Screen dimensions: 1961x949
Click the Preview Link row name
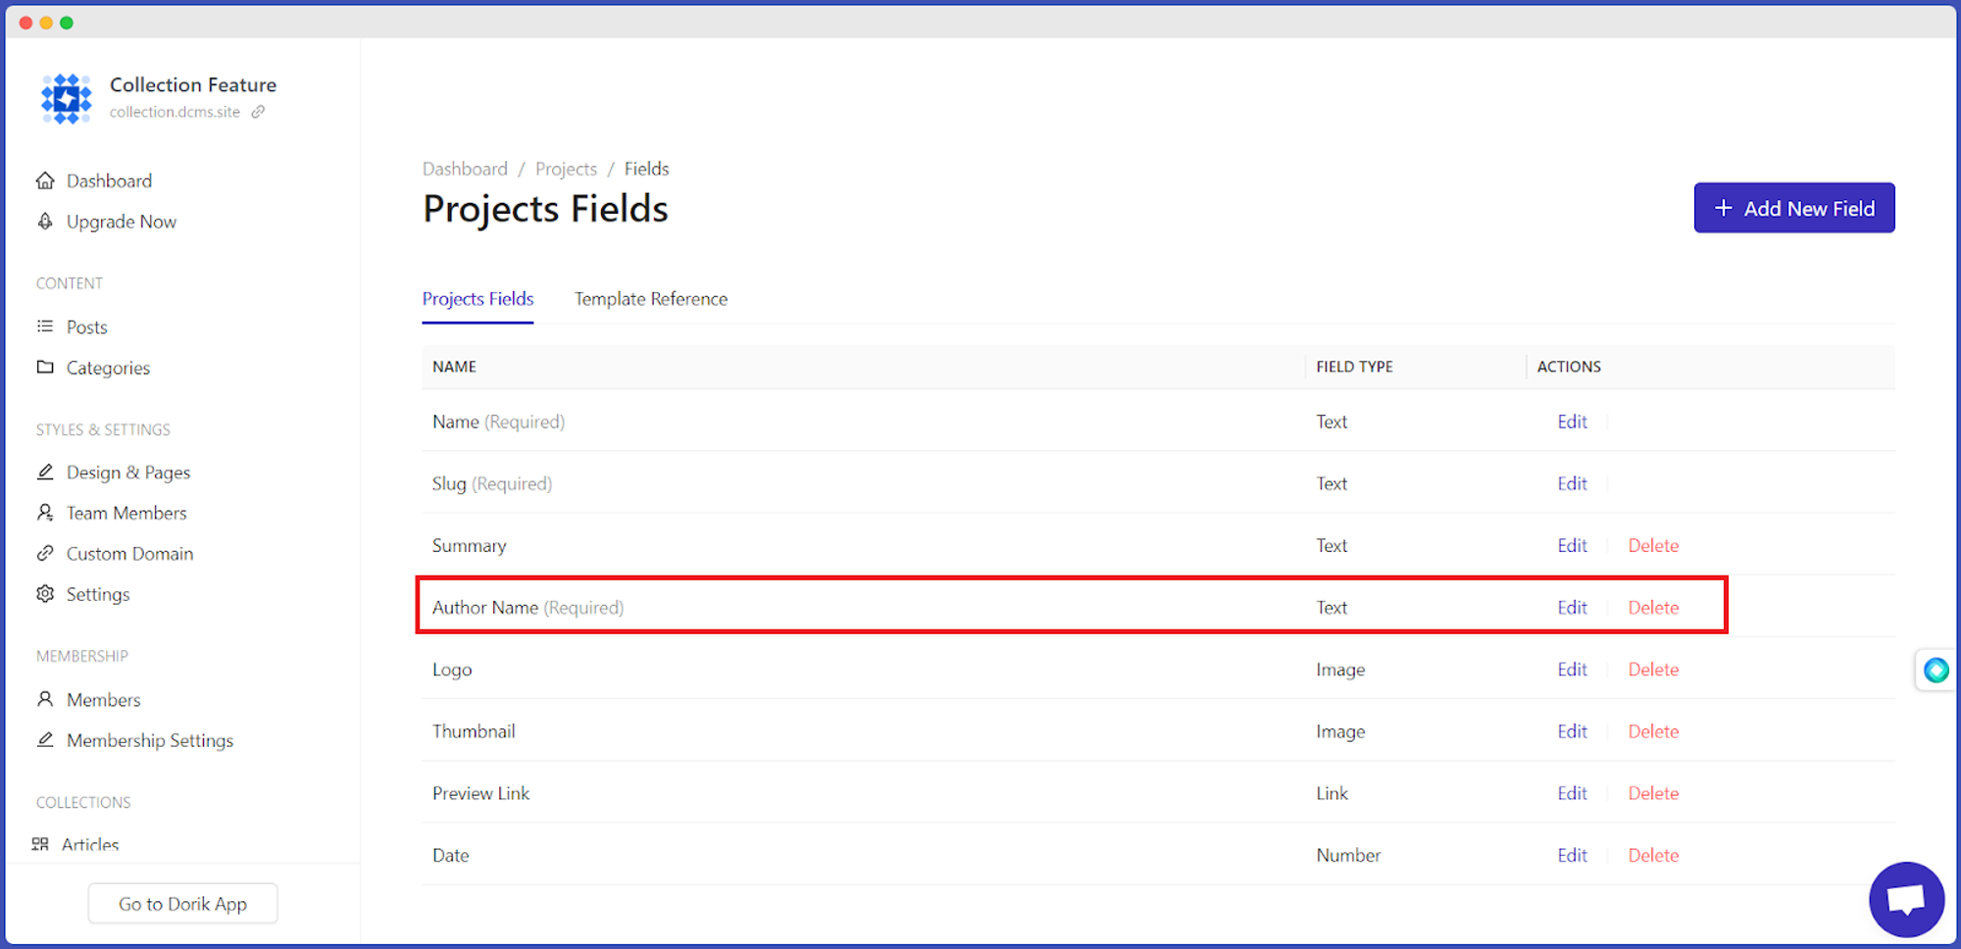tap(480, 793)
